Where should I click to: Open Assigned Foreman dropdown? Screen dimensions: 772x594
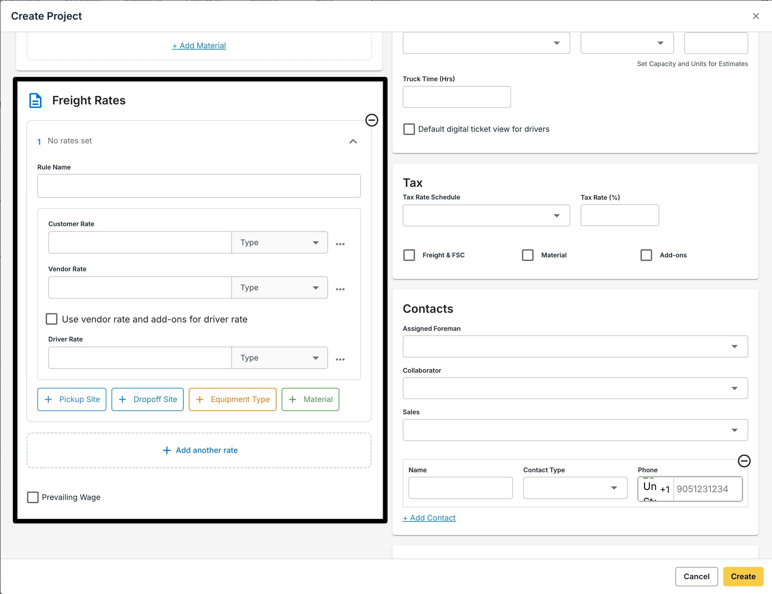pyautogui.click(x=575, y=346)
